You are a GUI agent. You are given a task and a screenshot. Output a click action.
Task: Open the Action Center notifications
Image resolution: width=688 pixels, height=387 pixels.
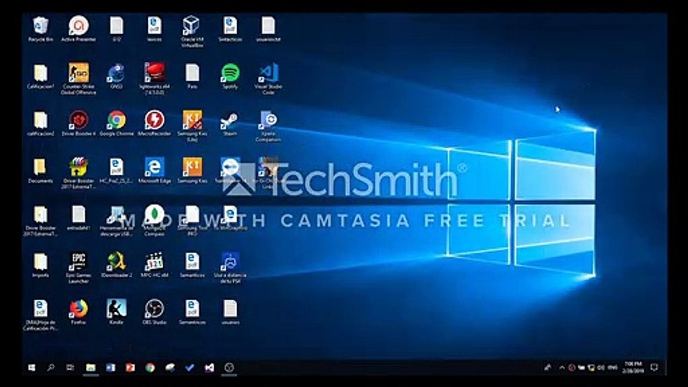coord(654,368)
